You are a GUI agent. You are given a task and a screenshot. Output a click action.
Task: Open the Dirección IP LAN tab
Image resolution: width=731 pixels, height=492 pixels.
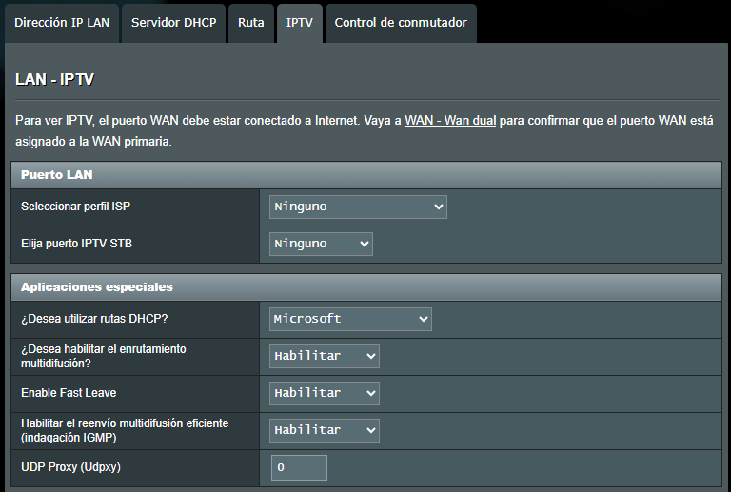point(62,22)
